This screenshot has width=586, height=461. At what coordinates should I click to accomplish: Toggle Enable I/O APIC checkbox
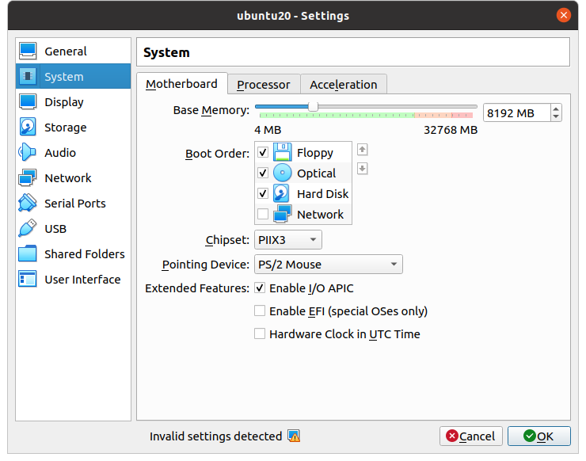(260, 288)
